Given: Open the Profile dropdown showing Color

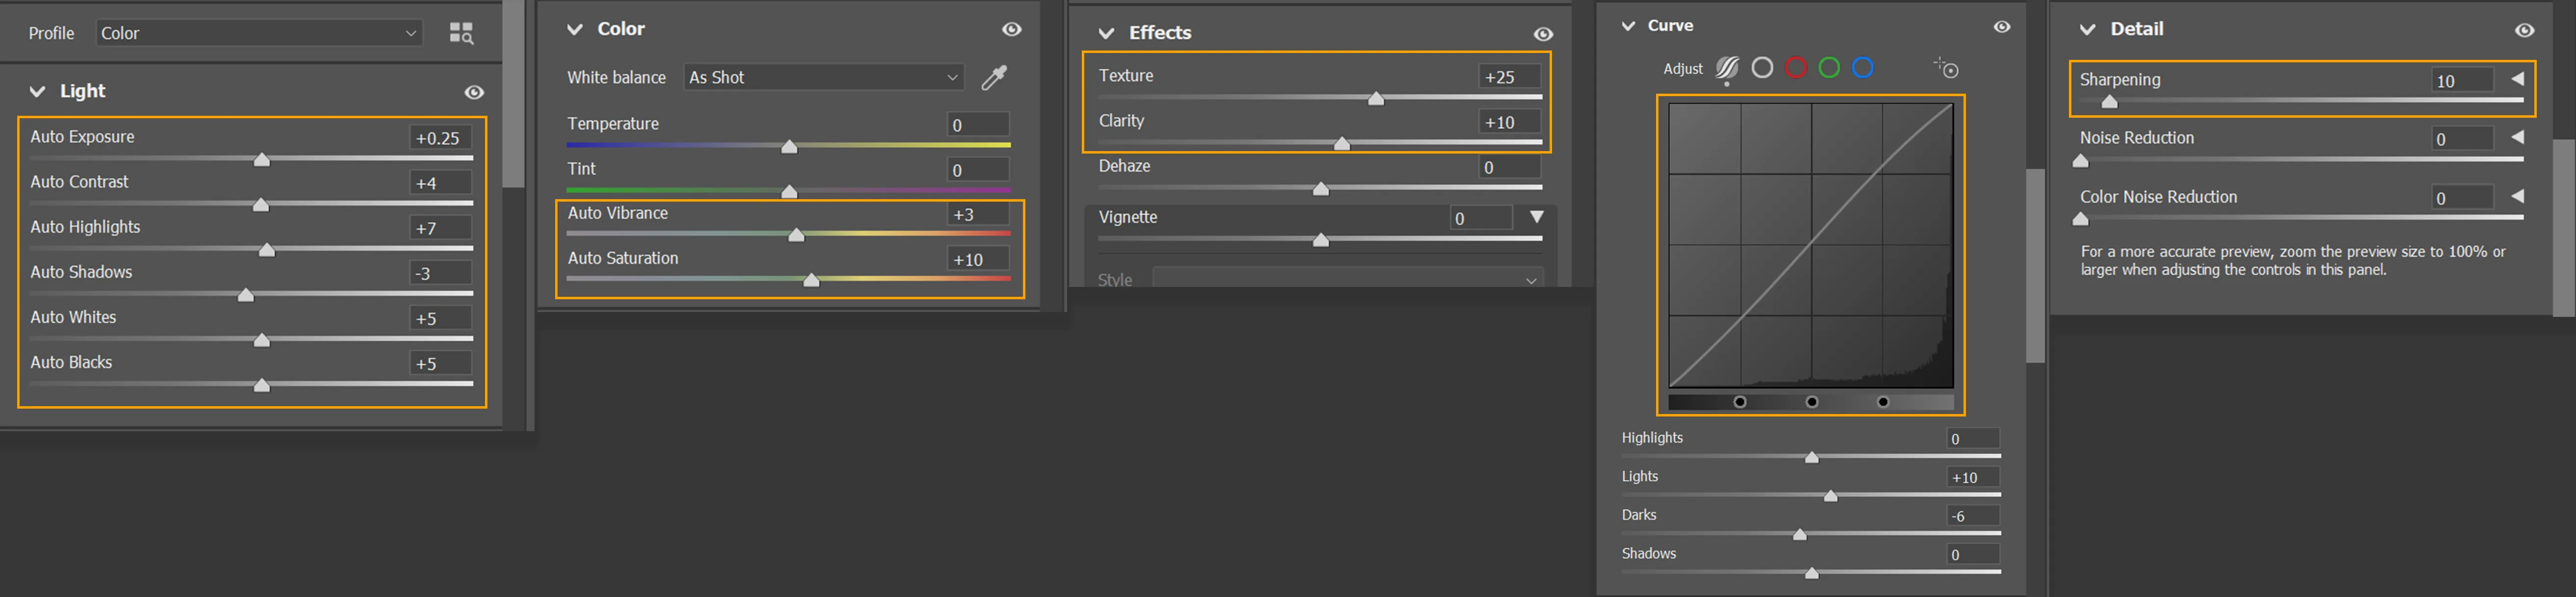Looking at the screenshot, I should (259, 33).
